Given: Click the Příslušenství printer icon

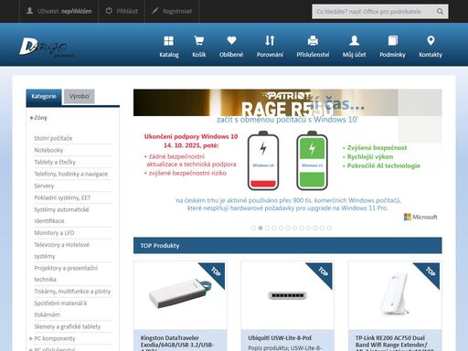Looking at the screenshot, I should [x=313, y=40].
